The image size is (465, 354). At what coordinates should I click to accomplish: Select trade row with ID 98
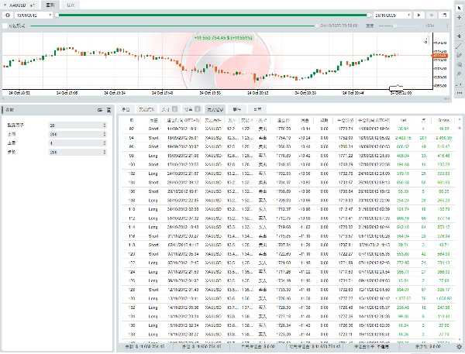coord(131,156)
